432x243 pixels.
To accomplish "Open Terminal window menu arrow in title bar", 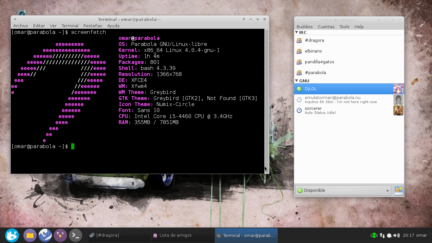I will [x=15, y=19].
